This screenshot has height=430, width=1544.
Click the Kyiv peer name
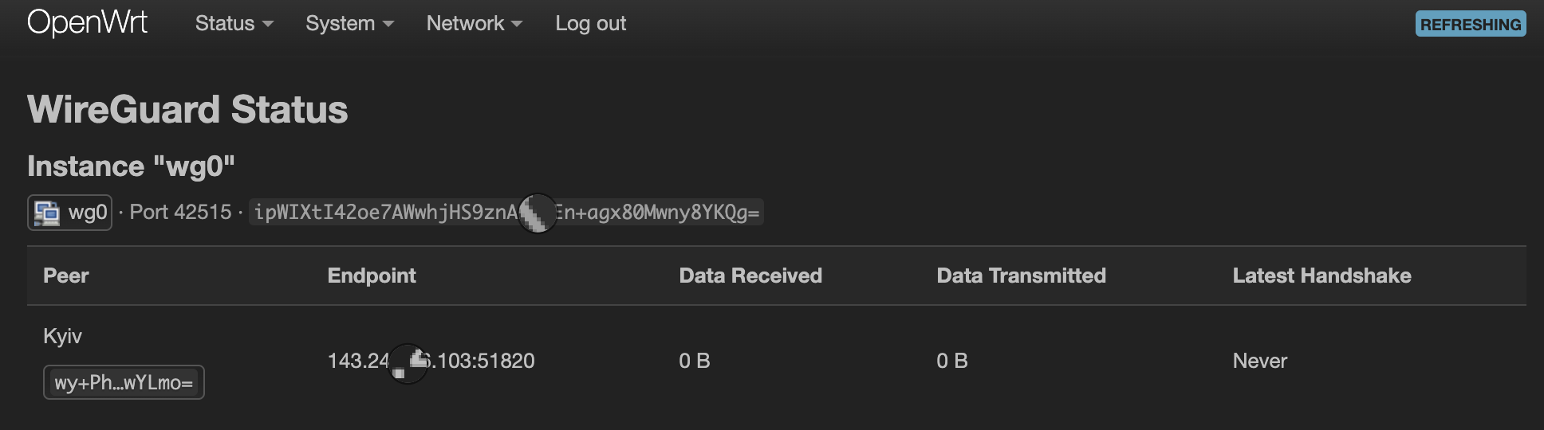62,336
